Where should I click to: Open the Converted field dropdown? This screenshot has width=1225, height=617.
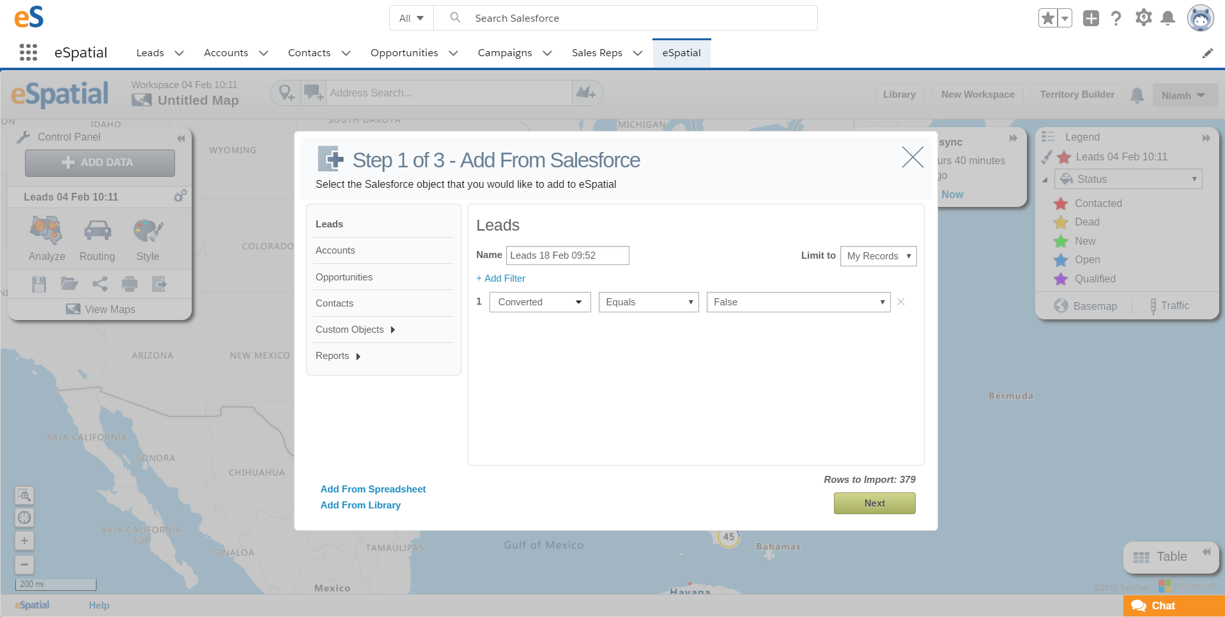(540, 302)
